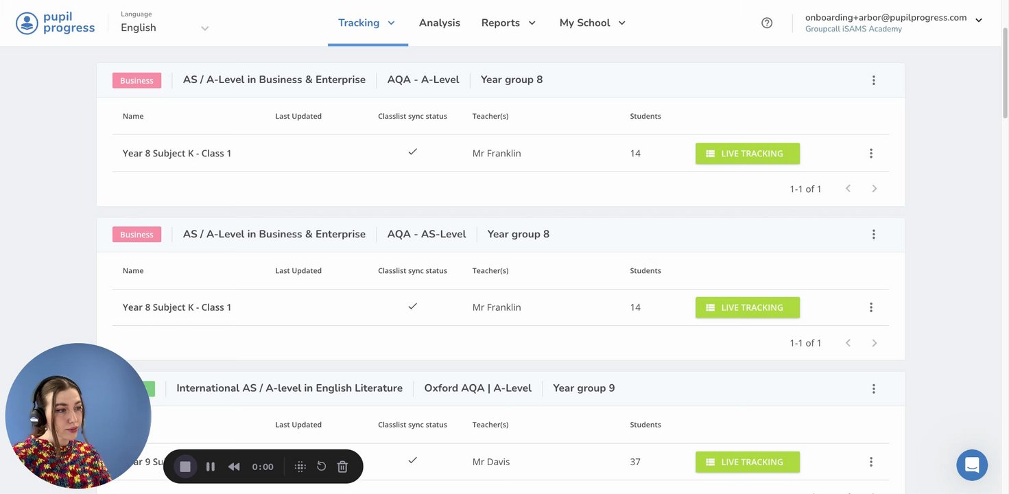Pause the recording
This screenshot has height=494, width=1009.
pyautogui.click(x=211, y=467)
